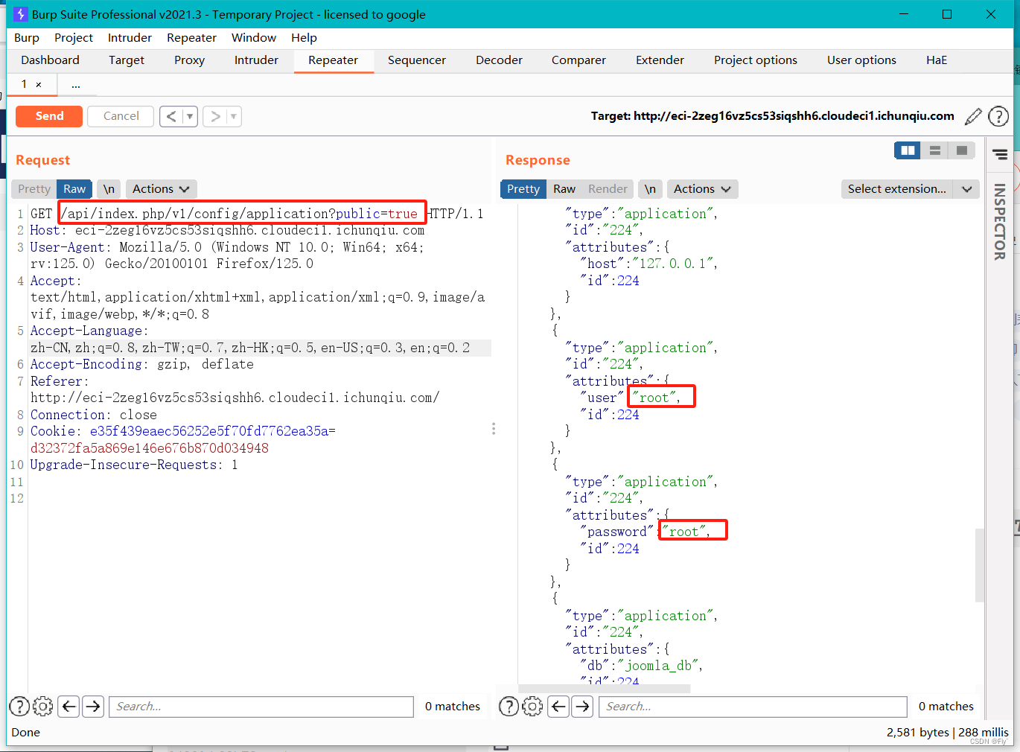Screen dimensions: 1020x752
Task: Switch to Proxy tab
Action: tap(189, 60)
